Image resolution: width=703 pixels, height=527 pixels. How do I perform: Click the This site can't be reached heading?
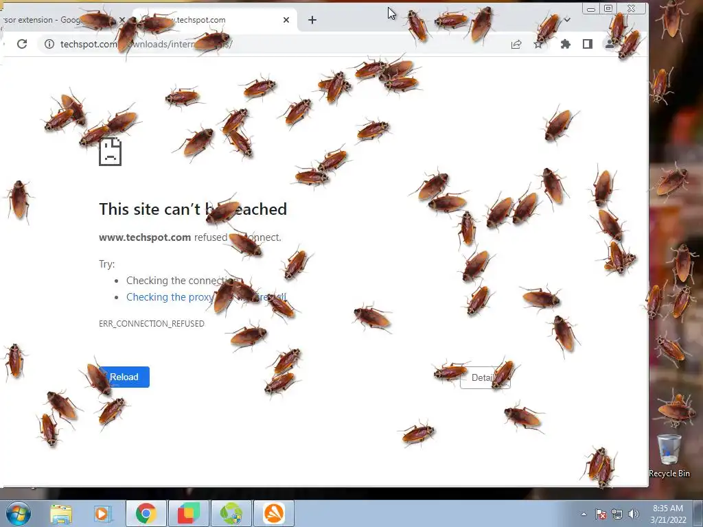point(193,209)
